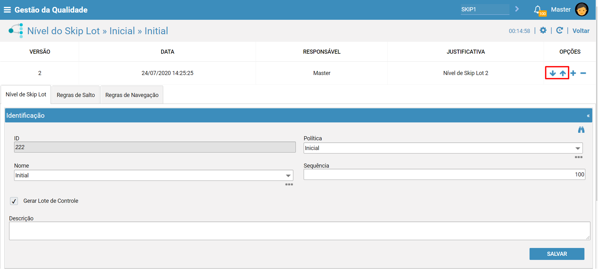Open the notifications bell
The image size is (602, 269).
click(x=538, y=9)
